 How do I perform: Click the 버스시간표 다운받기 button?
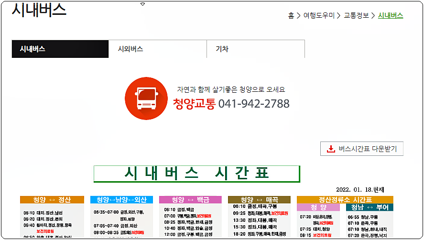point(362,149)
